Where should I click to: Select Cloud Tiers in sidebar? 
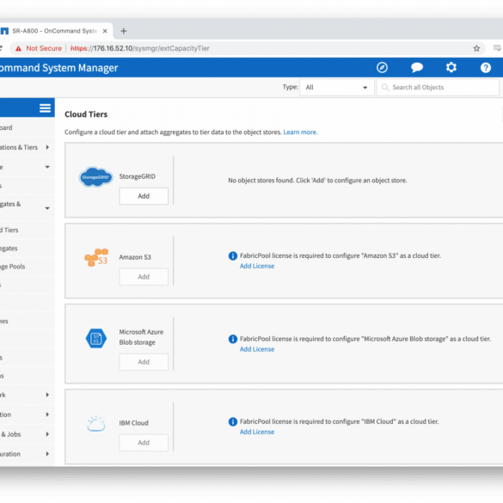[x=9, y=230]
